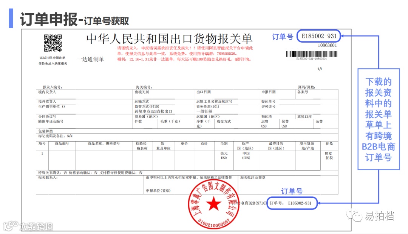Click the "随附单证及编号" field

84,124
